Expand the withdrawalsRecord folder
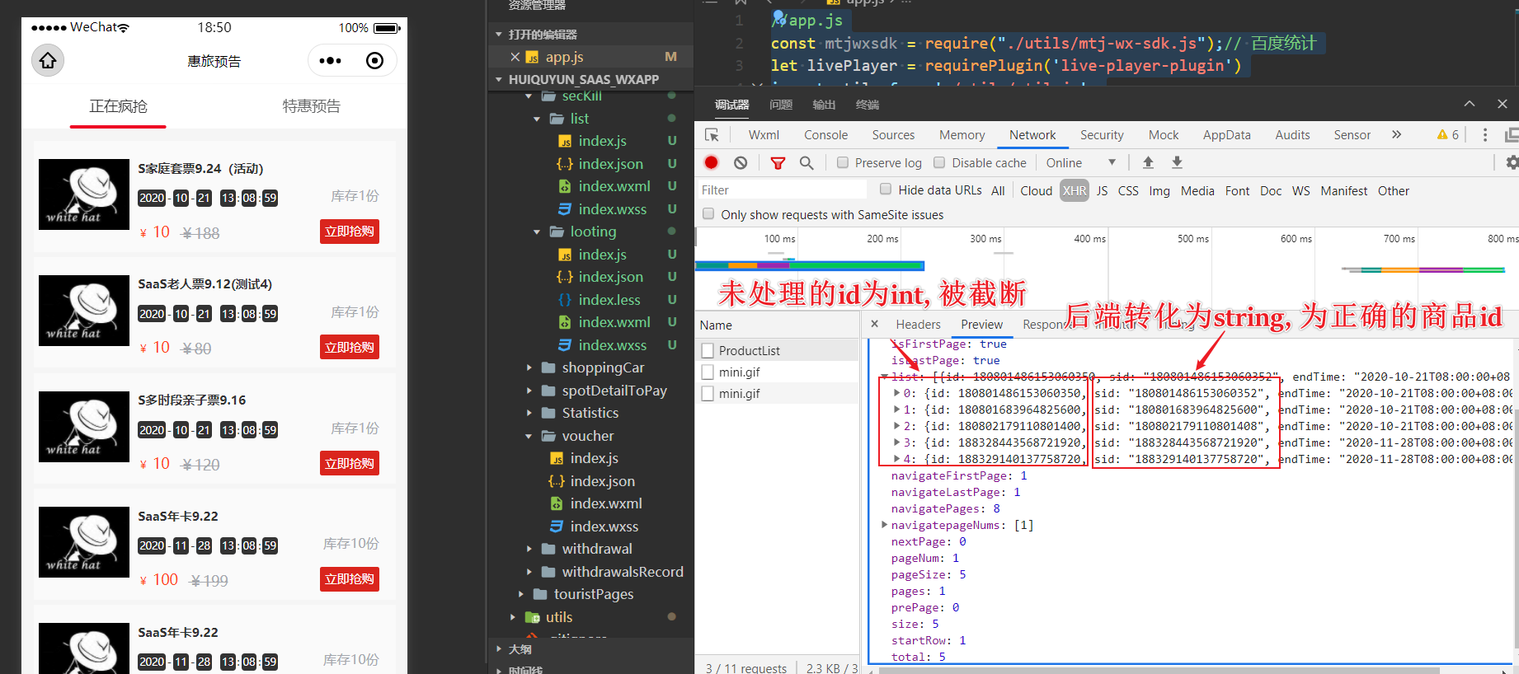 tap(529, 572)
